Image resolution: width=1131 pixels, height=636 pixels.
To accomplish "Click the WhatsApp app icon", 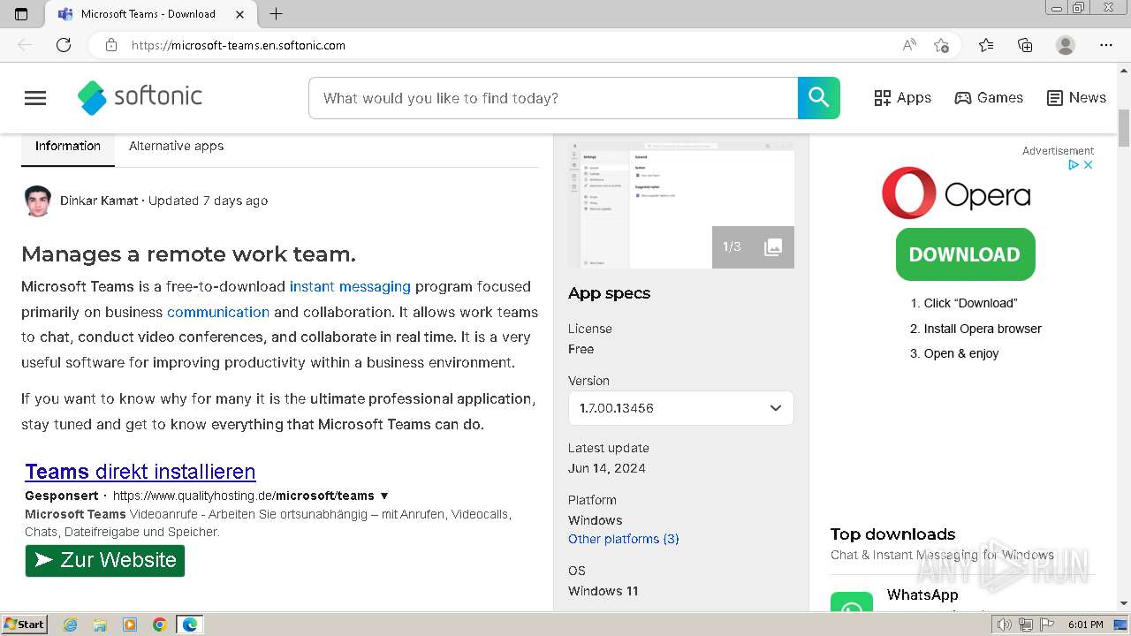I will click(x=852, y=602).
